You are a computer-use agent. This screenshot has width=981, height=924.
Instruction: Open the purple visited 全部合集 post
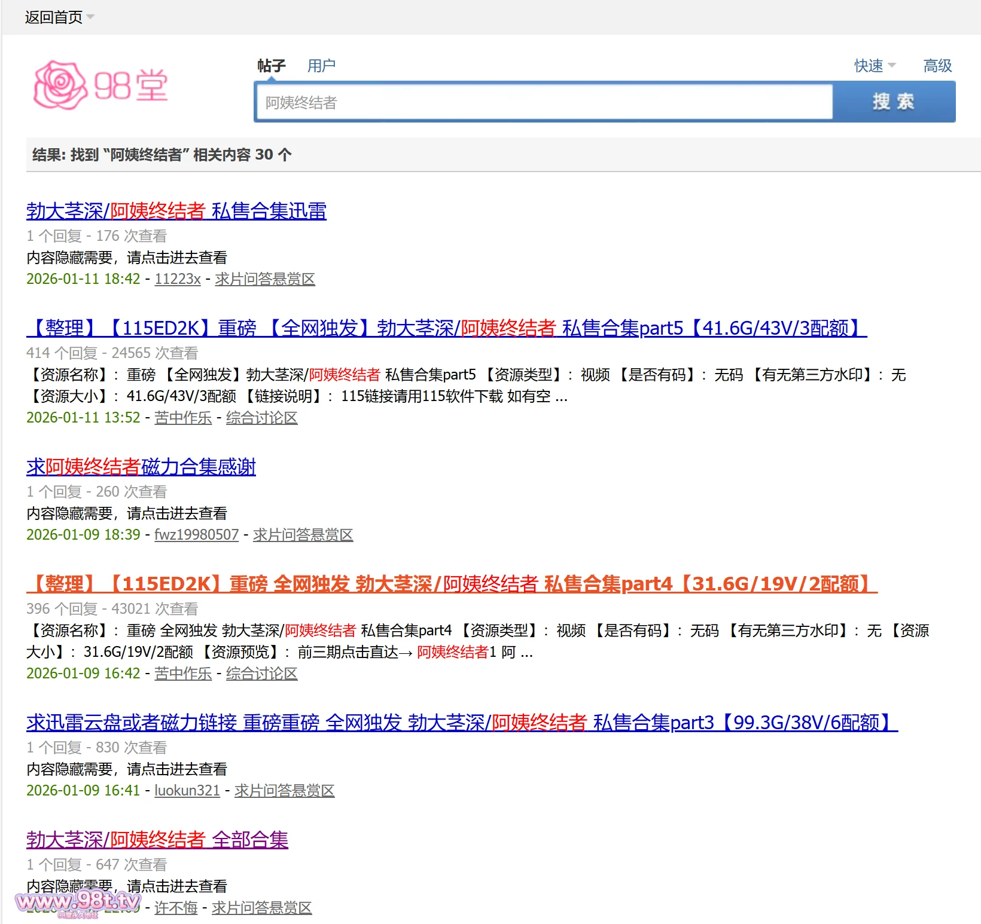[x=157, y=840]
